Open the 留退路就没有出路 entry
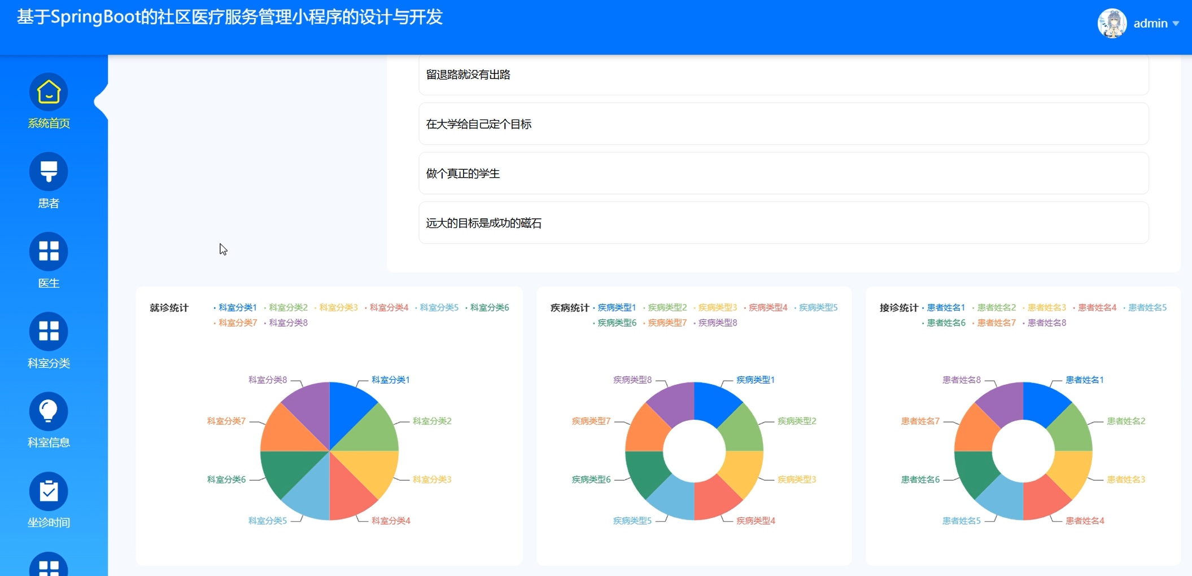This screenshot has width=1192, height=576. coord(783,74)
